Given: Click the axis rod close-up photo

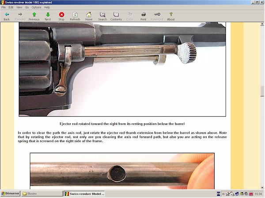Looking at the screenshot, I should (x=122, y=171).
